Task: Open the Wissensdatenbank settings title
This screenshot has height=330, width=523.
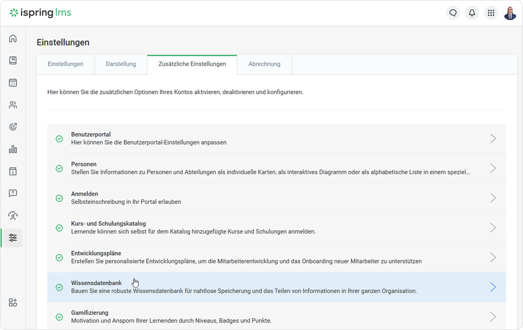Action: (x=96, y=283)
